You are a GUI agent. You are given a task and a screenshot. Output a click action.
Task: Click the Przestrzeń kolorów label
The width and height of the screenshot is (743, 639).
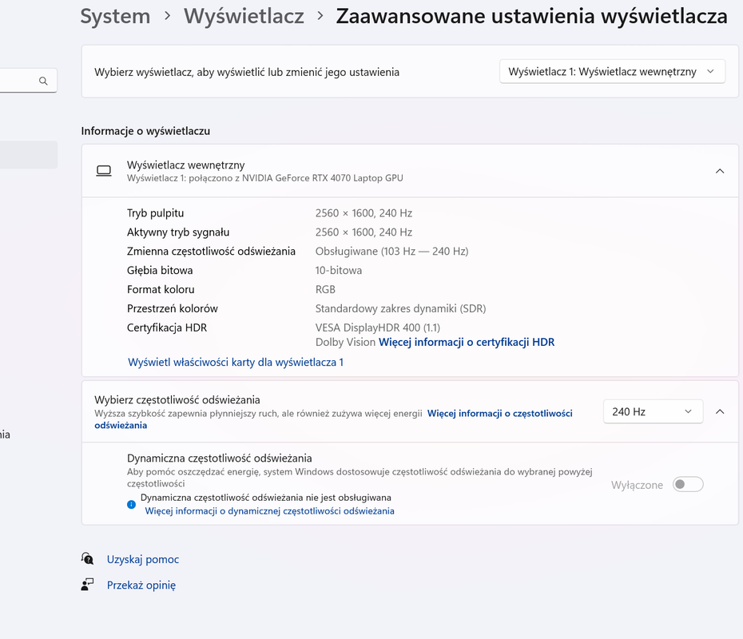[173, 308]
